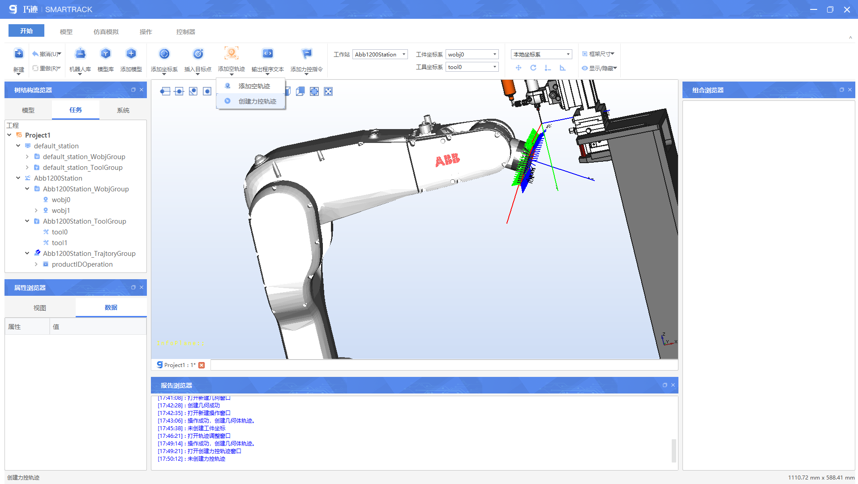Viewport: 858px width, 484px height.
Task: Collapse the Abb1200Station tree node
Action: [x=18, y=178]
